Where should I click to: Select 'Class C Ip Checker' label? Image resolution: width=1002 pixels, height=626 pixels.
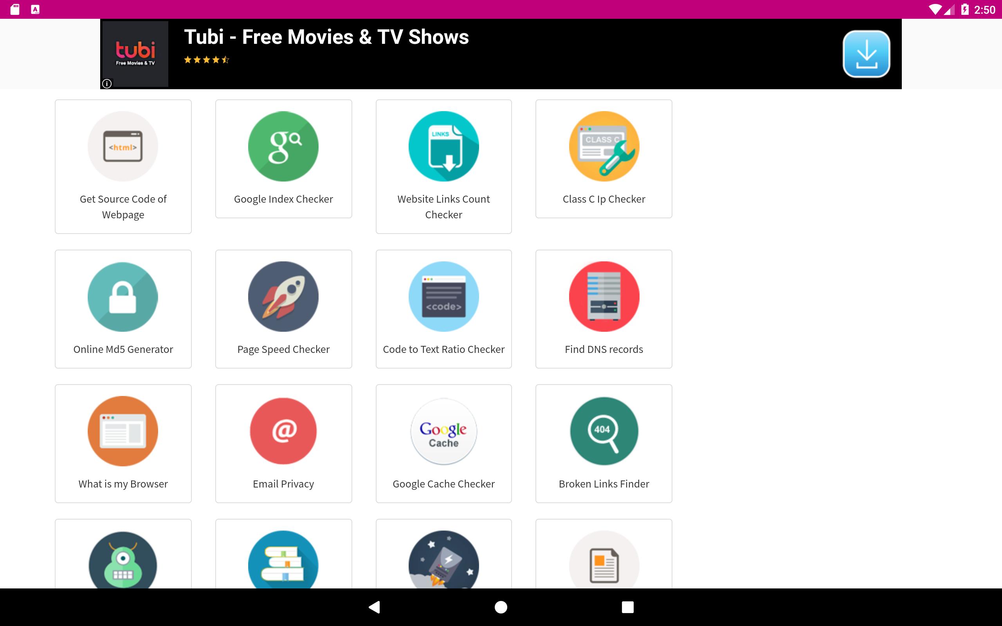pos(604,199)
